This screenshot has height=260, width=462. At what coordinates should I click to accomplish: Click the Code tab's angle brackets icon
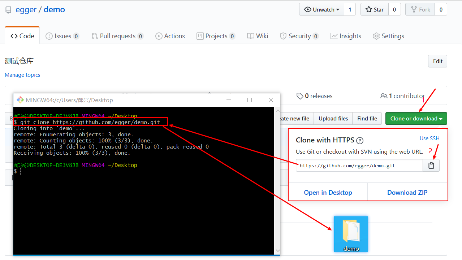coord(14,36)
